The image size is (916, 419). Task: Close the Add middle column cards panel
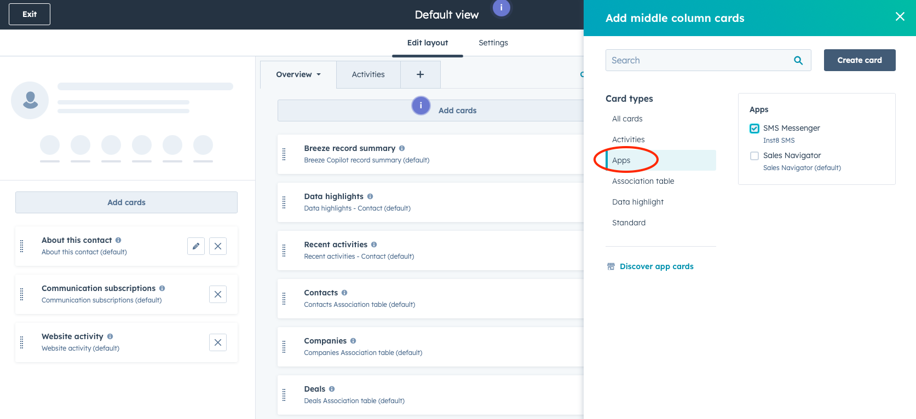(x=900, y=17)
